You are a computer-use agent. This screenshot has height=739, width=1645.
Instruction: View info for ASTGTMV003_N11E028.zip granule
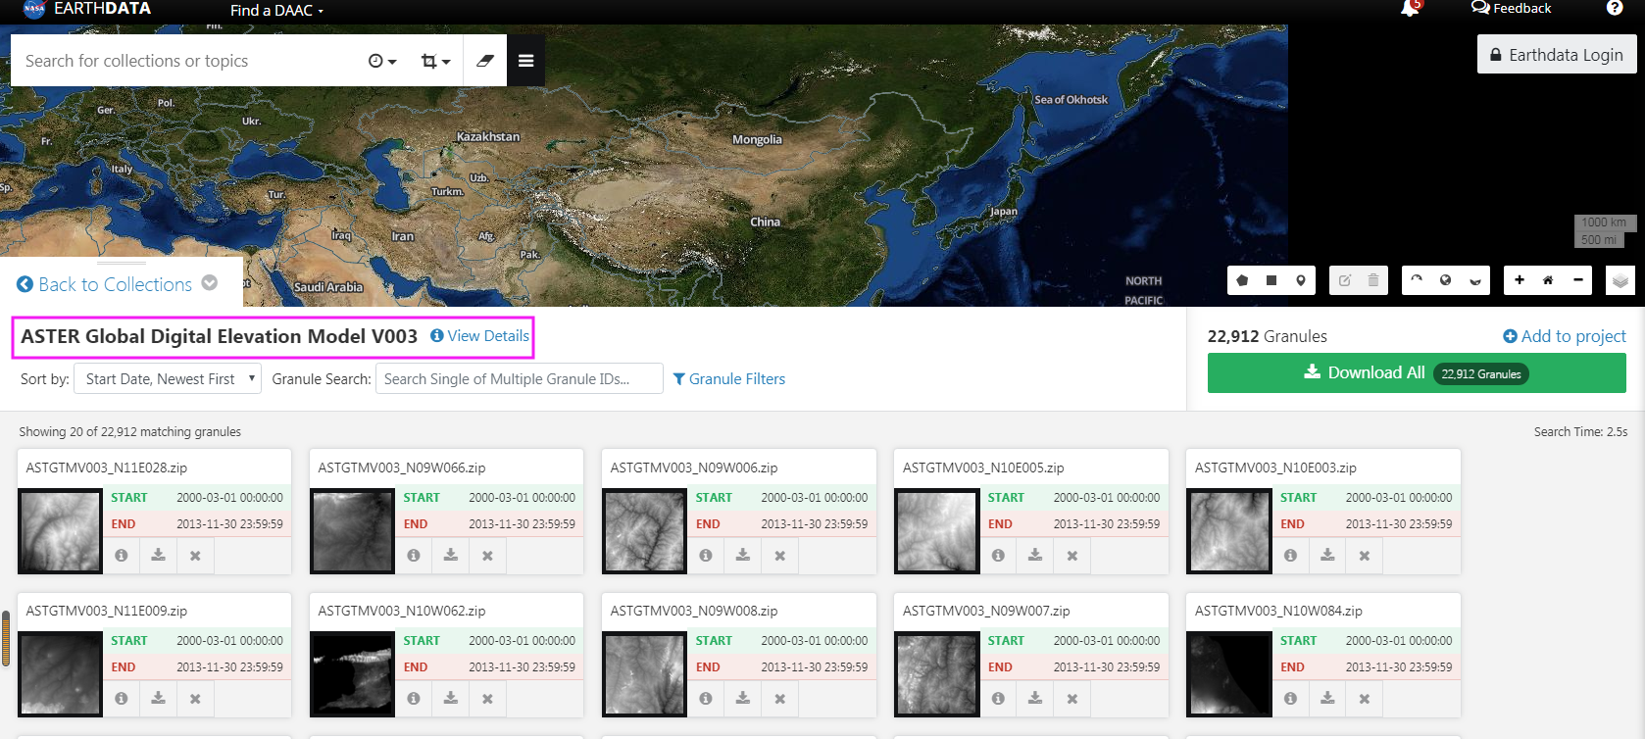122,556
